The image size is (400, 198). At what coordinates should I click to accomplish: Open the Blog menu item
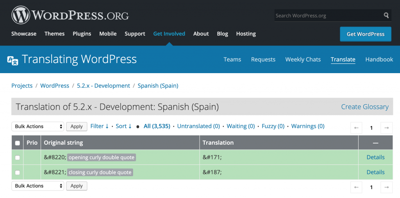click(222, 33)
